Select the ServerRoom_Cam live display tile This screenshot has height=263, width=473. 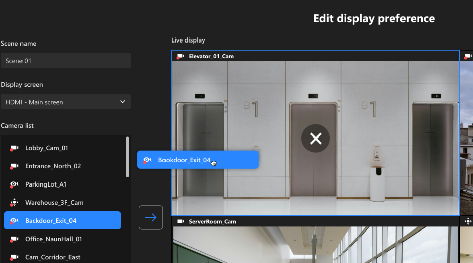pos(315,244)
